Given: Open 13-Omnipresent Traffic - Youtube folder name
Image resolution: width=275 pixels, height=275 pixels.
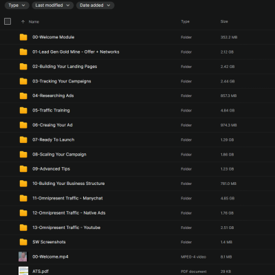Looking at the screenshot, I should 67,228.
